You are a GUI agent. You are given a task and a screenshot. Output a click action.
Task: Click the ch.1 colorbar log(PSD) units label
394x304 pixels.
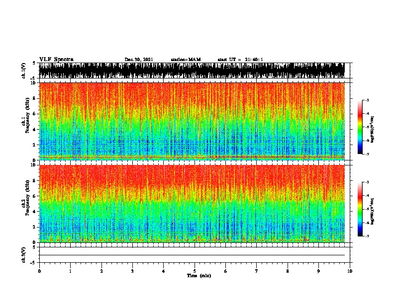tap(373, 129)
